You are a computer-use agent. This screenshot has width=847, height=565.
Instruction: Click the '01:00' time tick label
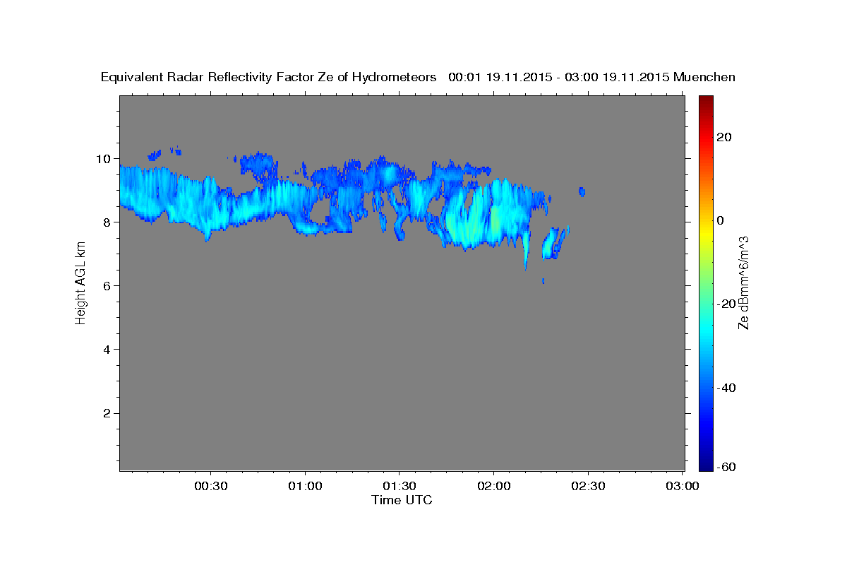point(306,487)
